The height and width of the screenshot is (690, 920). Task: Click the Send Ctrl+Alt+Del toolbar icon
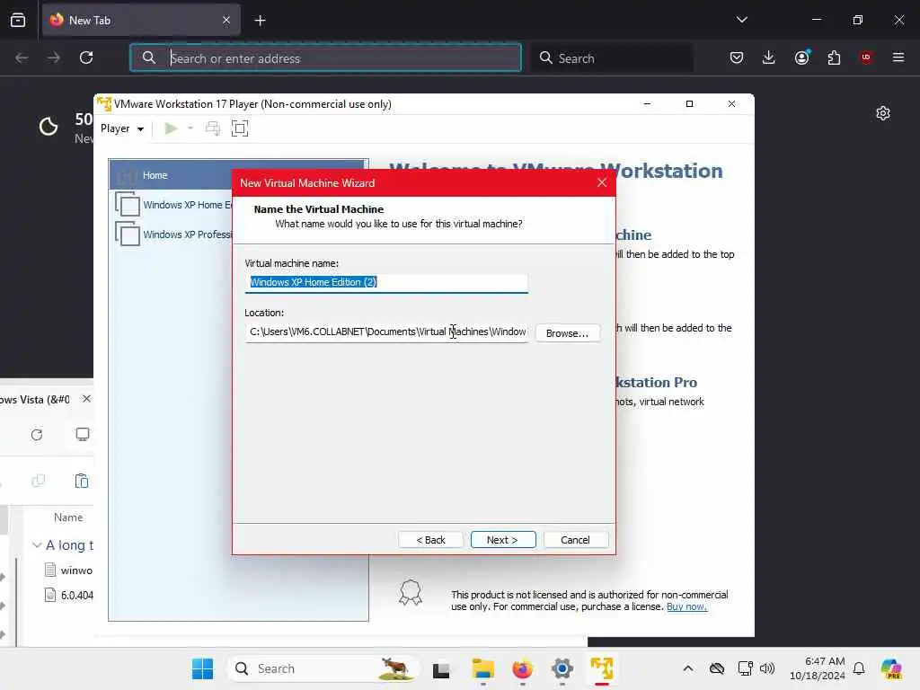(x=213, y=128)
